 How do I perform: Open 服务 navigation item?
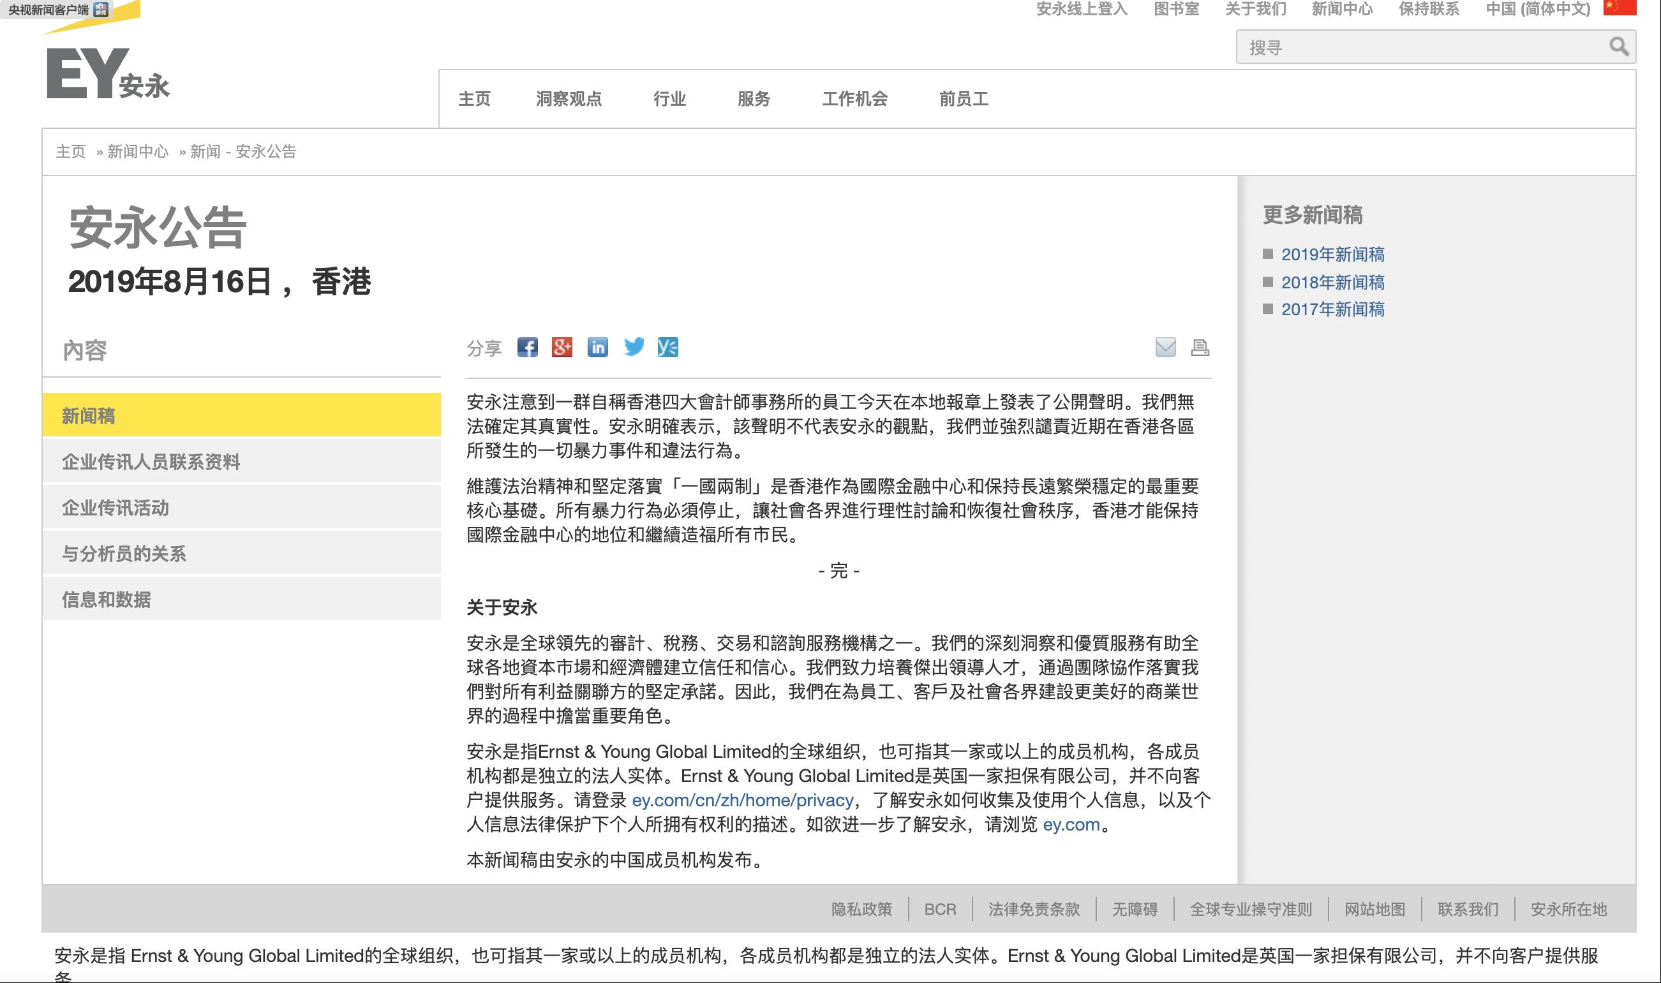[x=754, y=100]
